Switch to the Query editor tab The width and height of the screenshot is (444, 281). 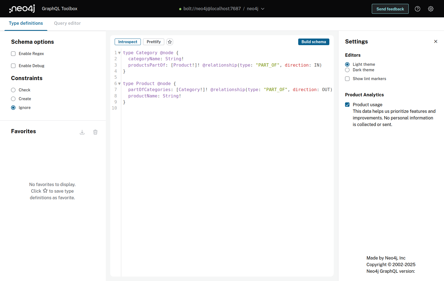(x=67, y=23)
